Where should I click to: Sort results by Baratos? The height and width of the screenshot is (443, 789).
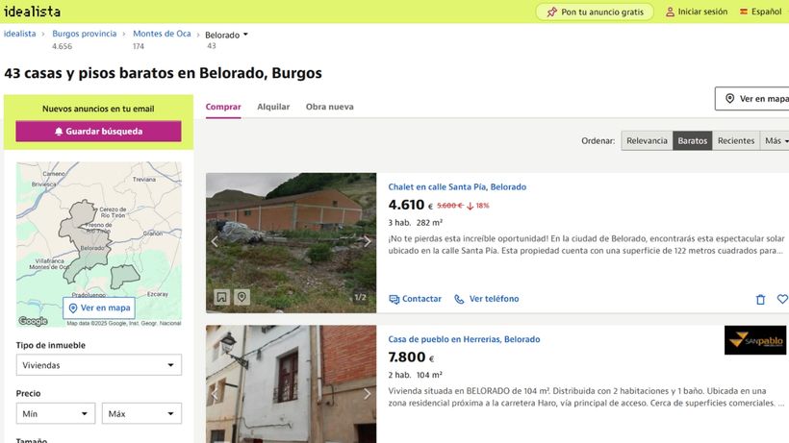point(693,140)
